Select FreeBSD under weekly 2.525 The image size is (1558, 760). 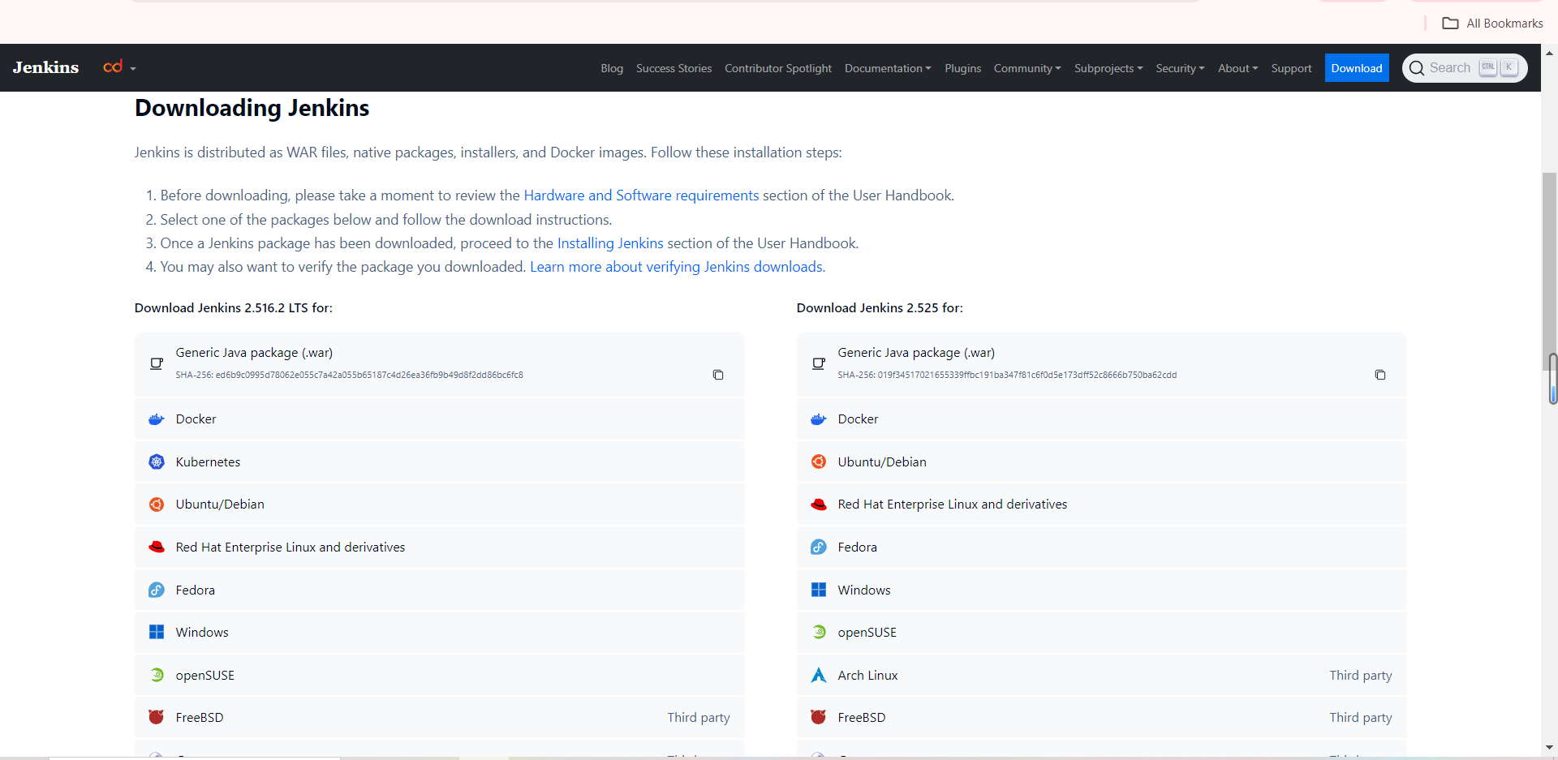pos(1101,717)
